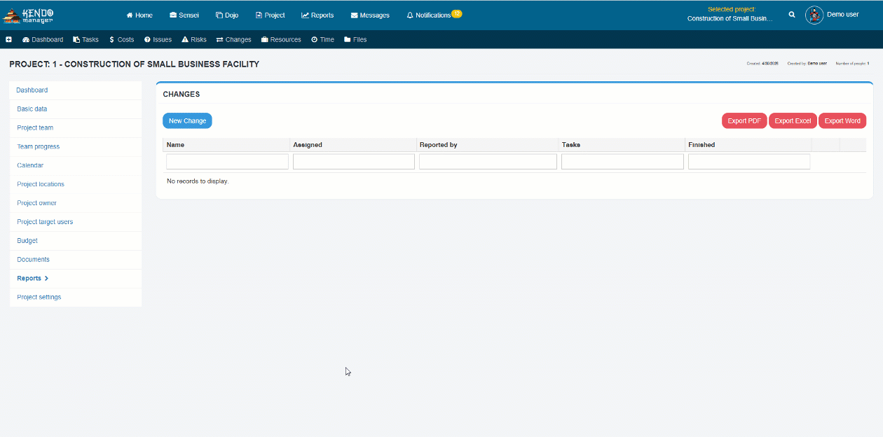Viewport: 883px width, 437px height.
Task: Open the Sensei top menu item
Action: (184, 15)
